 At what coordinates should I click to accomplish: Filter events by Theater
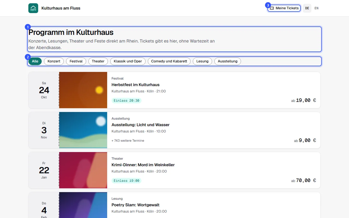(x=98, y=61)
